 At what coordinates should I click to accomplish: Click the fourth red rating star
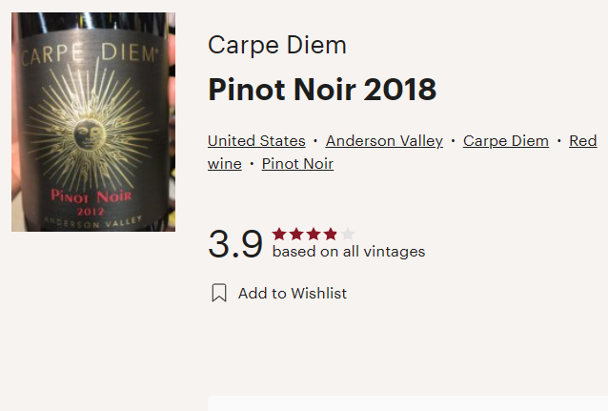(x=331, y=234)
